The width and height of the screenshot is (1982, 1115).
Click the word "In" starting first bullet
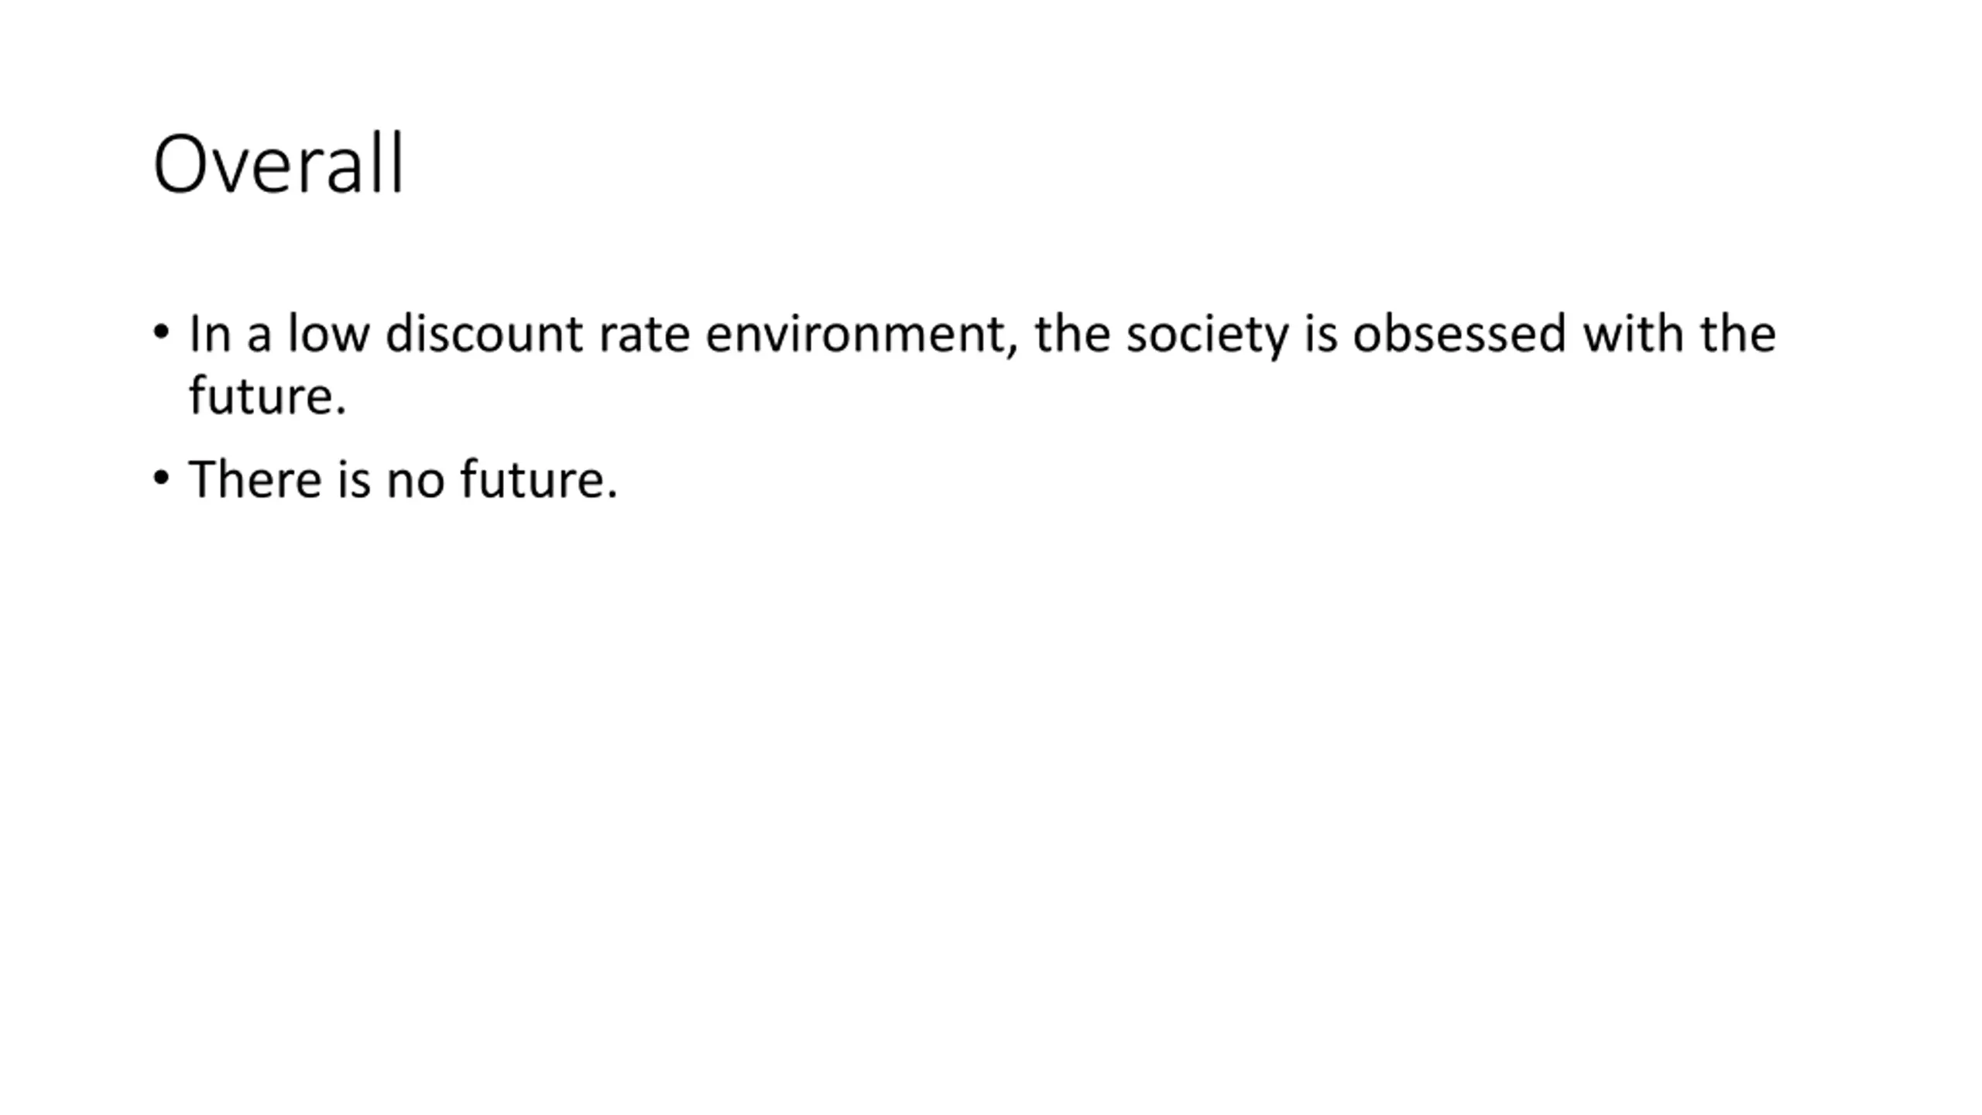coord(210,334)
